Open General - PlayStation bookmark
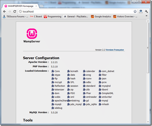This screenshot has height=126, width=152. [x=76, y=17]
